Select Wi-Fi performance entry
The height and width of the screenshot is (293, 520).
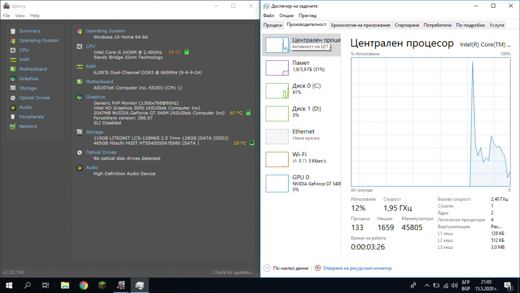coord(302,159)
